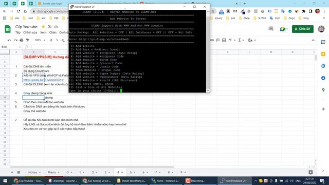This screenshot has height=185, width=329.
Task: Insert comment from Sheets toolbar
Action: 218,40
